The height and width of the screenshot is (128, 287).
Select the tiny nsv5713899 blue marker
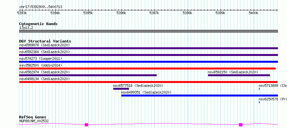click(x=259, y=89)
